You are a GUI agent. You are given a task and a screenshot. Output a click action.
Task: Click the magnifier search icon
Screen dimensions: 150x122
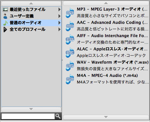tap(58, 116)
